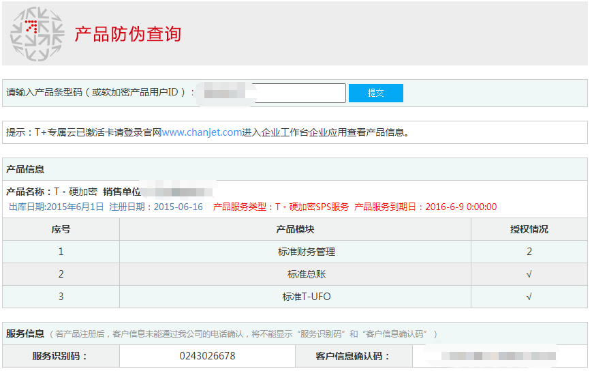
Task: Click the 注册日期：2015-06-16 text
Action: (156, 207)
